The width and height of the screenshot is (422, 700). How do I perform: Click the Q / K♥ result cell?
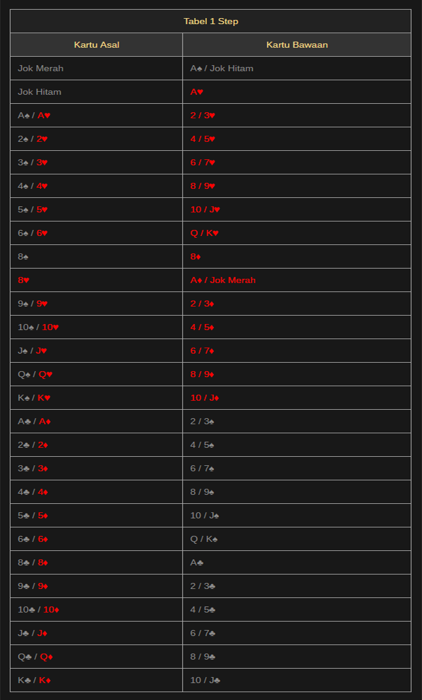coord(297,233)
